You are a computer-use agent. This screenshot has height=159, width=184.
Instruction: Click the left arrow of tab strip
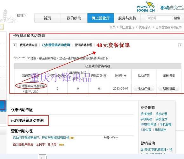15,45
